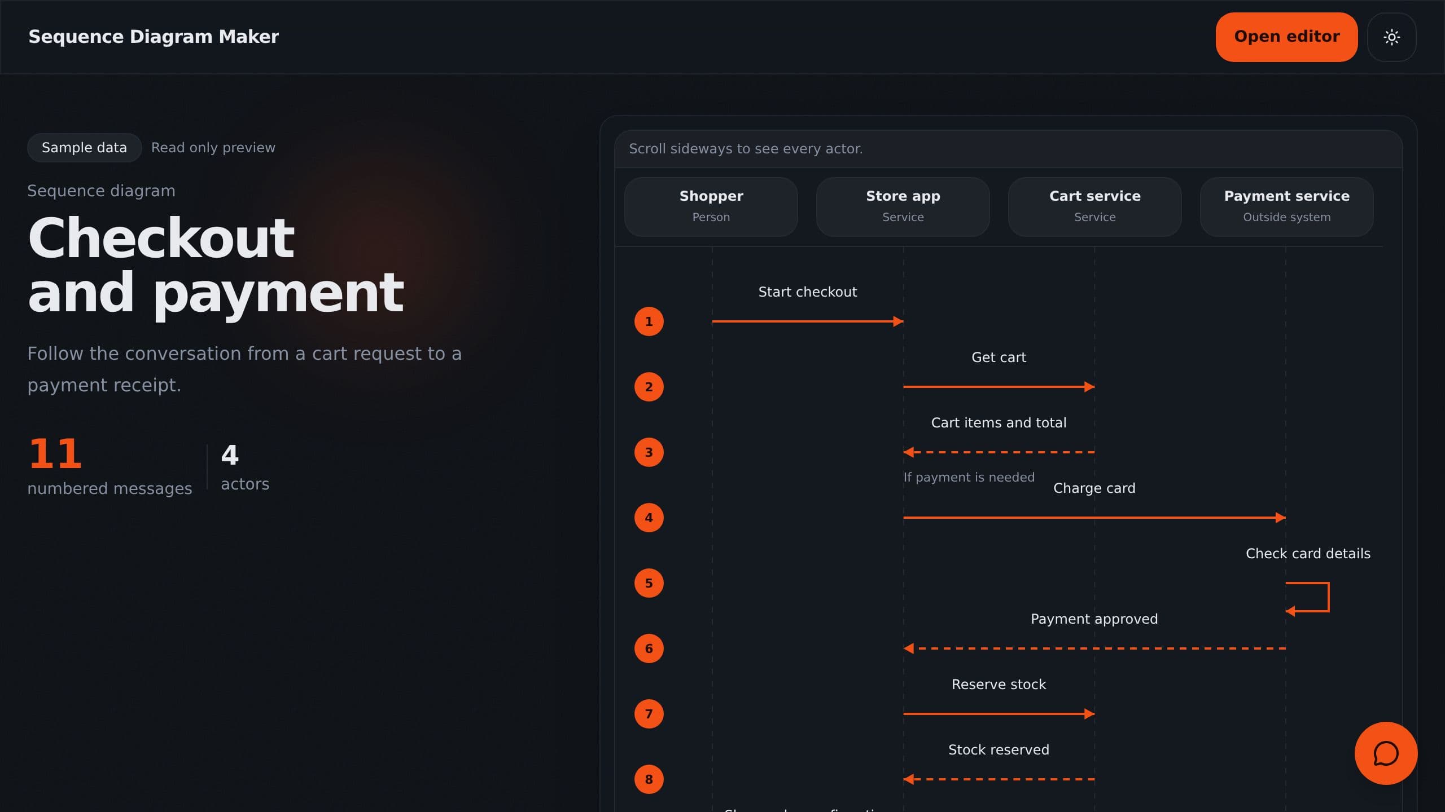1445x812 pixels.
Task: Click the If payment is needed note
Action: [x=969, y=477]
